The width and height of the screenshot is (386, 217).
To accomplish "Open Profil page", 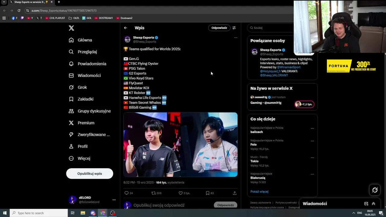I will (x=78, y=146).
